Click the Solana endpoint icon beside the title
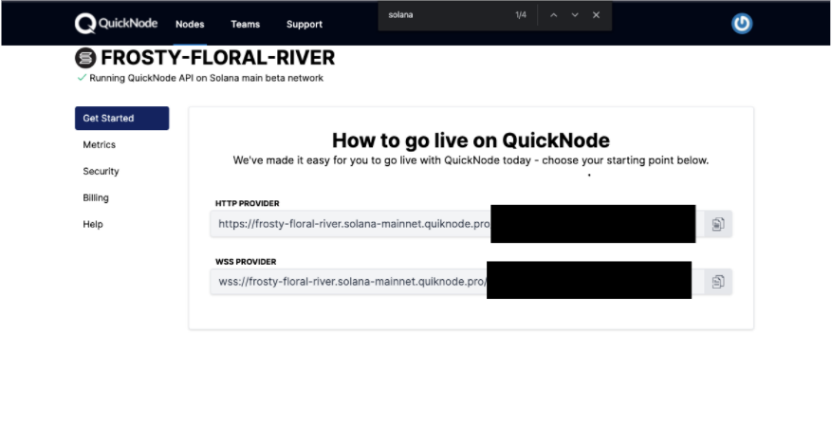The width and height of the screenshot is (832, 448). pyautogui.click(x=85, y=58)
